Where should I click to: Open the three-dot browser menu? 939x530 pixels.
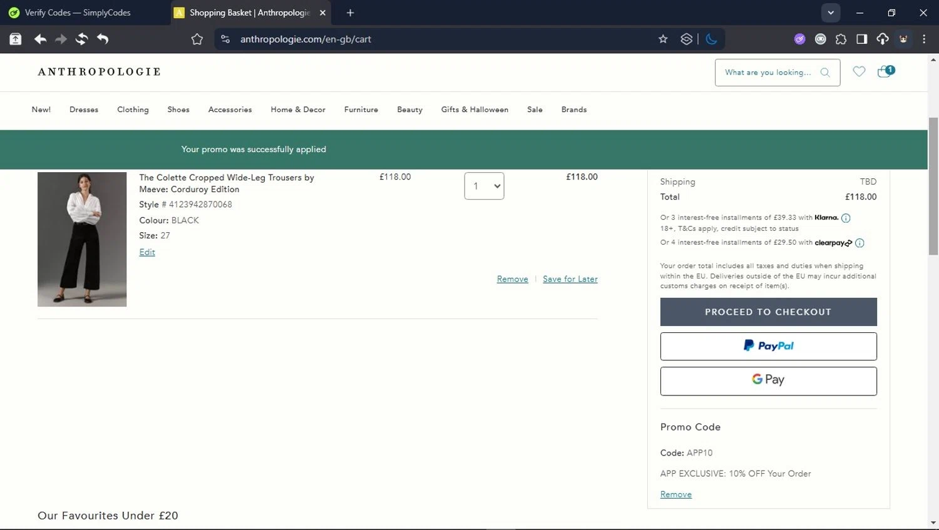pos(924,39)
